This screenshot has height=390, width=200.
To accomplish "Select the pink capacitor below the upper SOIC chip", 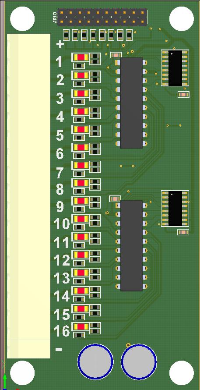I will pos(184,94).
